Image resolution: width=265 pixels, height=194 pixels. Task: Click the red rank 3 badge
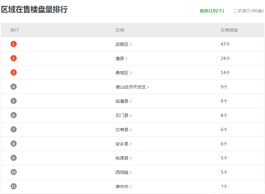point(13,72)
